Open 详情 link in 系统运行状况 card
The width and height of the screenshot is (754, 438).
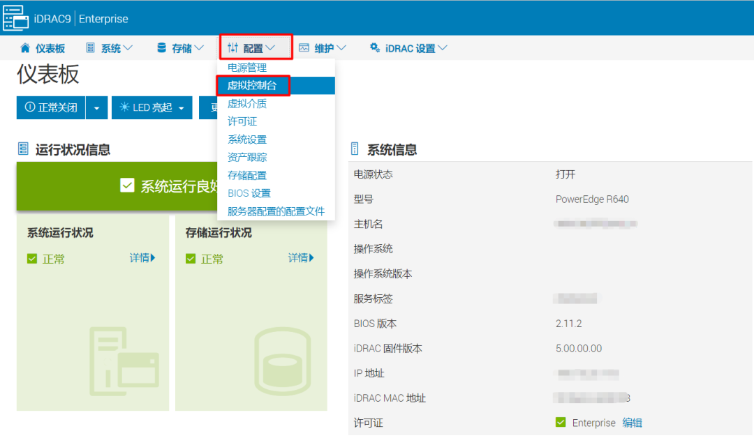pos(142,258)
